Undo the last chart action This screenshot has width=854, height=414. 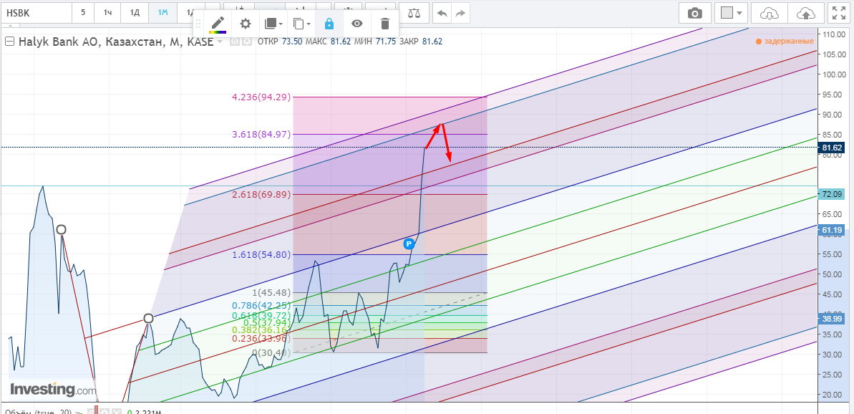(442, 12)
